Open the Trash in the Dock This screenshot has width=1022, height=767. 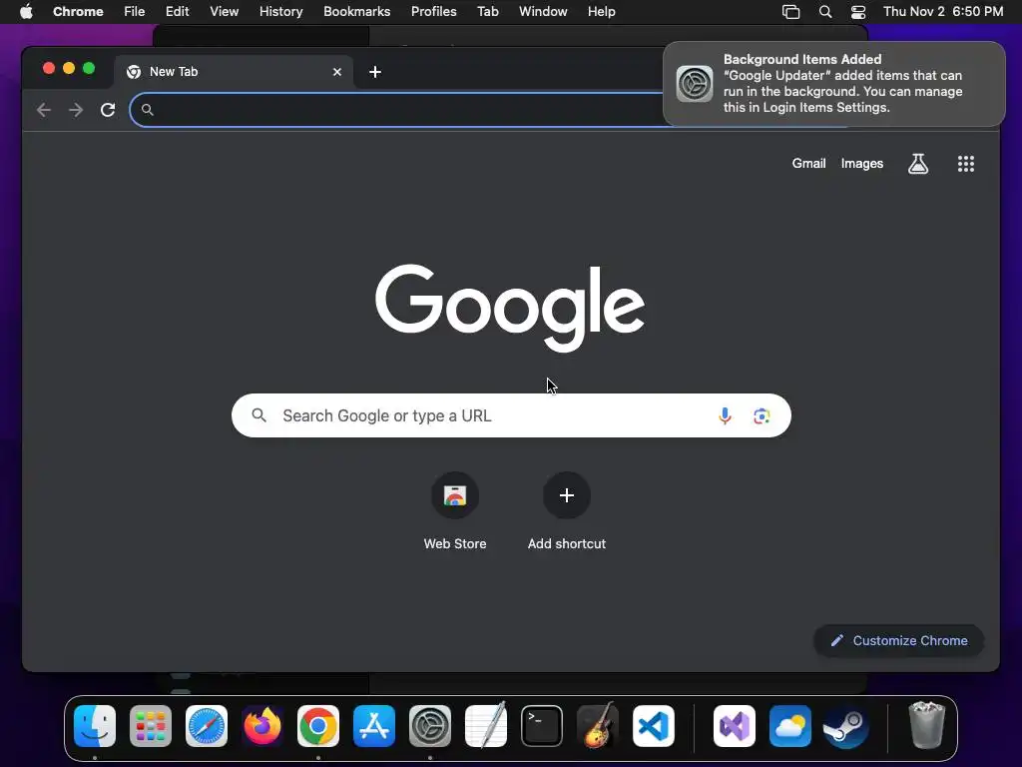pyautogui.click(x=926, y=725)
